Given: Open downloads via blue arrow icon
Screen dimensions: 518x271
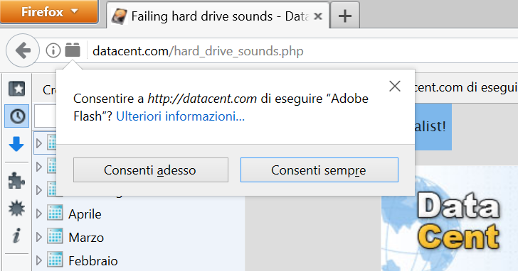Looking at the screenshot, I should tap(16, 144).
